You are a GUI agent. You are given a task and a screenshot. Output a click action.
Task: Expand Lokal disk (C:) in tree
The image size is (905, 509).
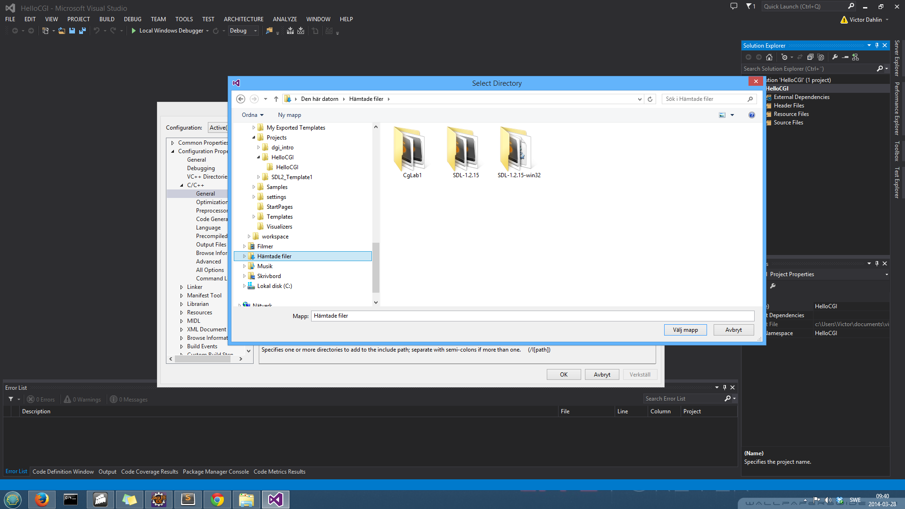point(244,286)
